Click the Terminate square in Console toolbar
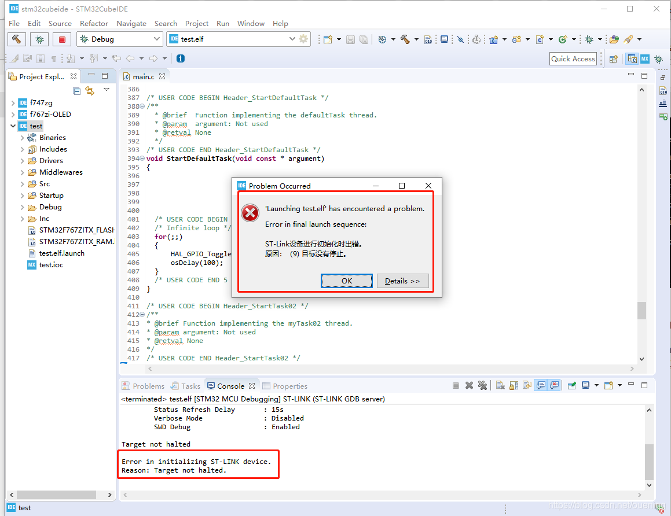 click(x=456, y=386)
